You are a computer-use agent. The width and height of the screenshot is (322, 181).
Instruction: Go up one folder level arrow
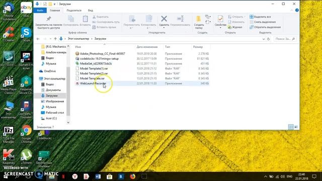click(x=55, y=39)
